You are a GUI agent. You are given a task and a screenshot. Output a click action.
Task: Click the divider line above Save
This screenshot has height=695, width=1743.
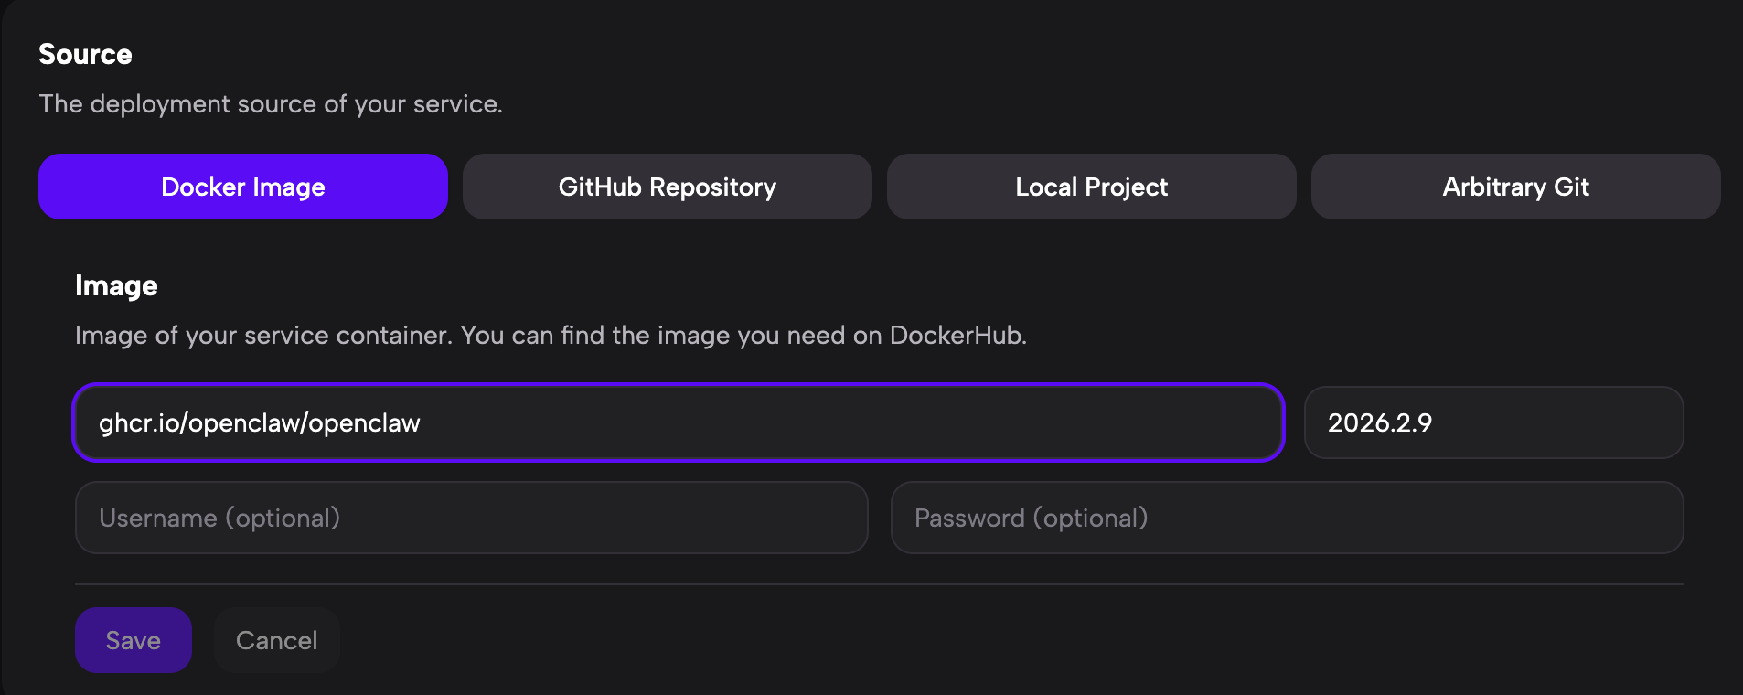[x=879, y=584]
